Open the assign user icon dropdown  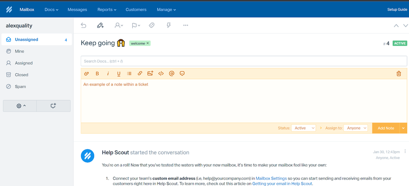pyautogui.click(x=119, y=25)
